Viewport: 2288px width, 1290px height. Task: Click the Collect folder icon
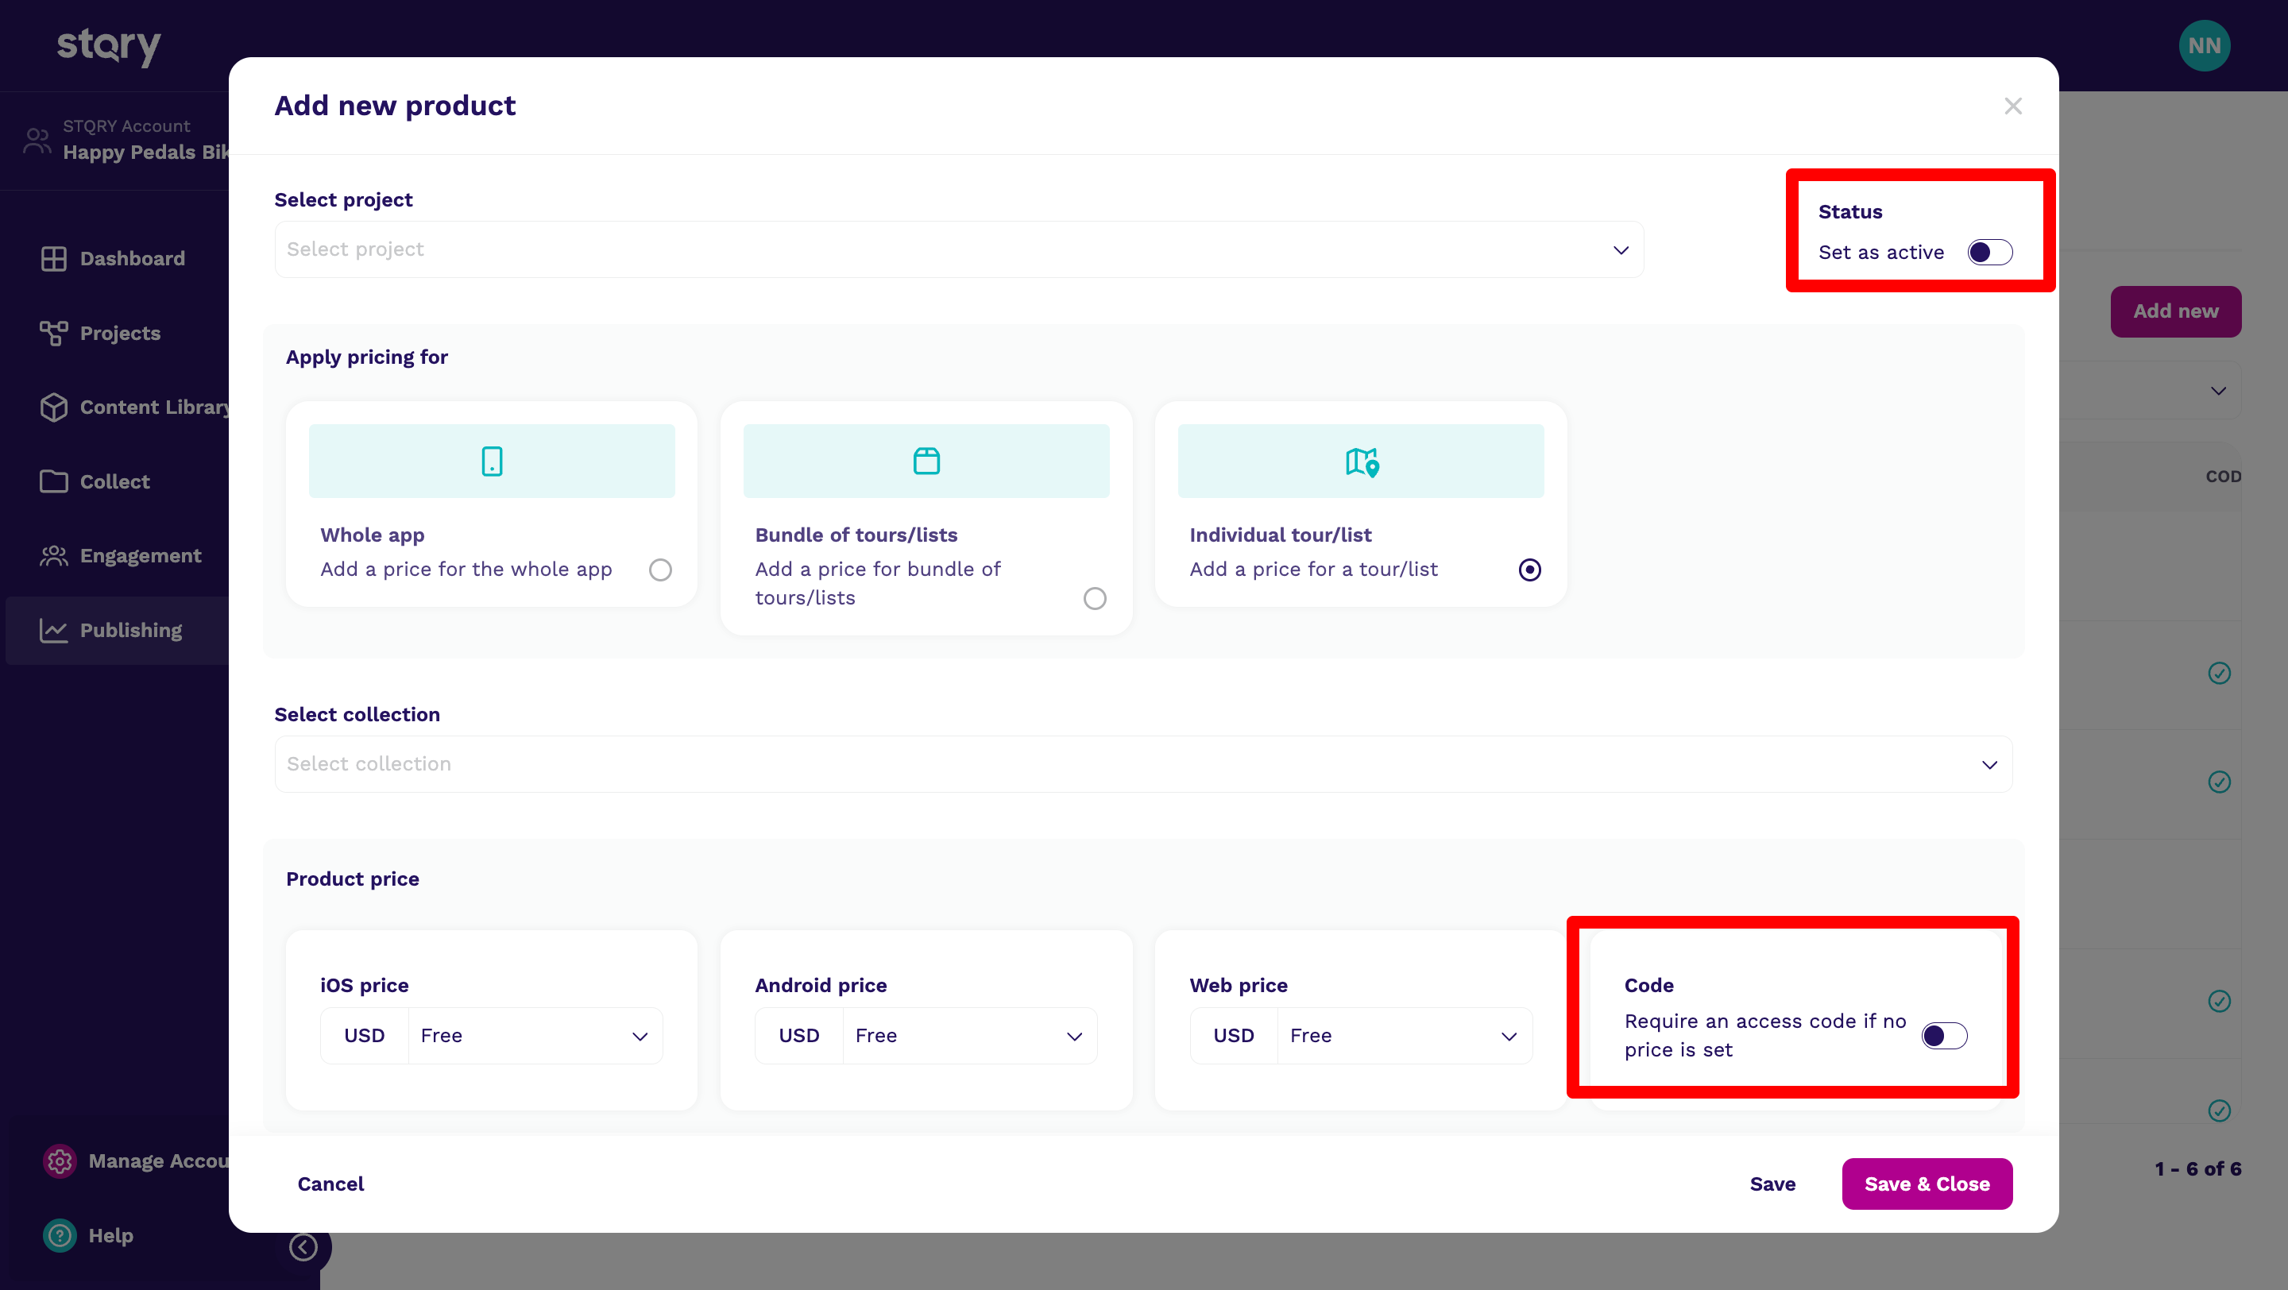coord(53,481)
